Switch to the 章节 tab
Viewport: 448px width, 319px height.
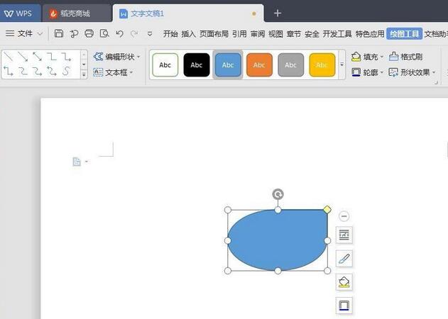pyautogui.click(x=294, y=34)
